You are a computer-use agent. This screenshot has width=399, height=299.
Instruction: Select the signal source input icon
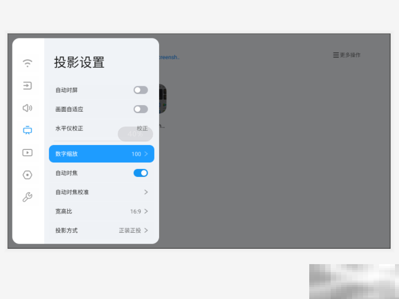point(27,86)
